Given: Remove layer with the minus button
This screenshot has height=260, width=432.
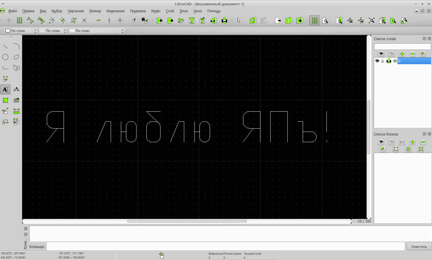Looking at the screenshot, I should 412,54.
